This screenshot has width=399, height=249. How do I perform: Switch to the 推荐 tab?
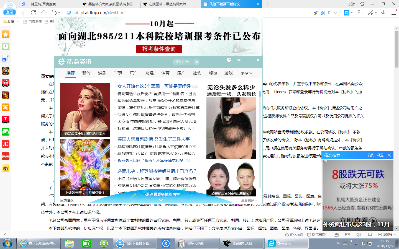pos(70,73)
